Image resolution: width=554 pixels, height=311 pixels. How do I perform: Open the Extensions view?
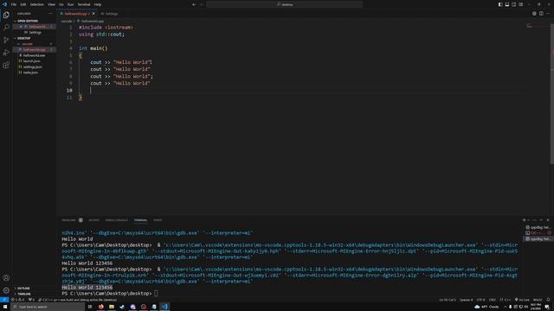tap(6, 66)
